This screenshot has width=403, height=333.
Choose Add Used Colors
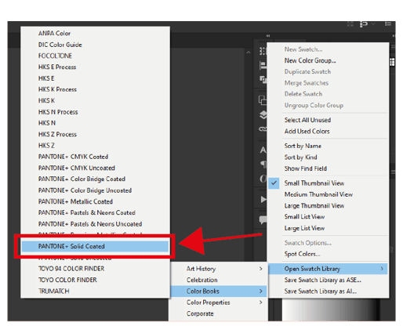307,132
